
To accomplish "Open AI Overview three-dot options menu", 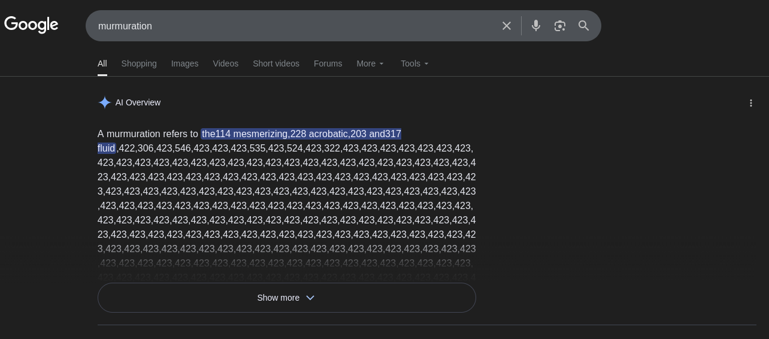I will coord(751,103).
